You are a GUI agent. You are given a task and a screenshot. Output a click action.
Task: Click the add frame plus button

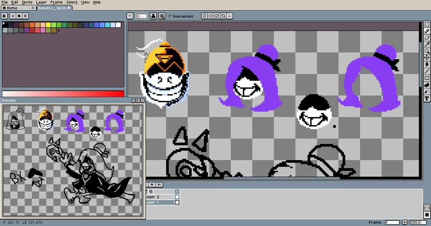(405, 222)
